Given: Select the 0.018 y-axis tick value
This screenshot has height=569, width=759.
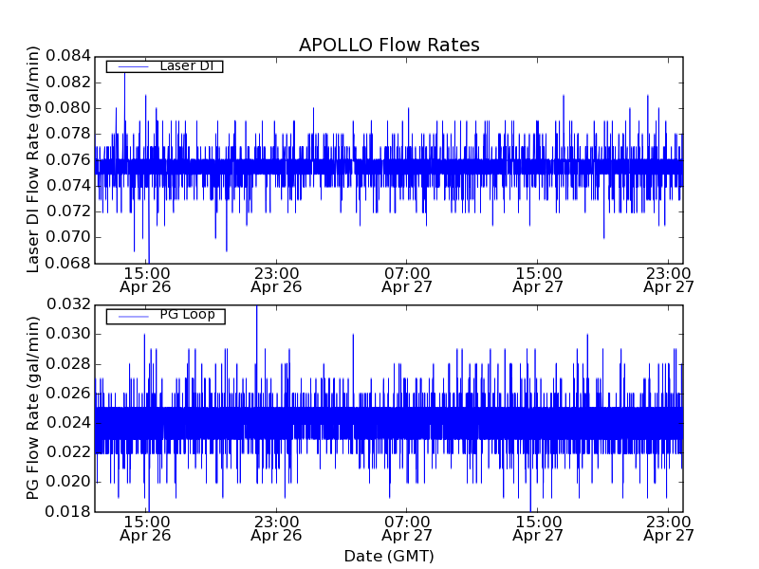Looking at the screenshot, I should coord(68,511).
